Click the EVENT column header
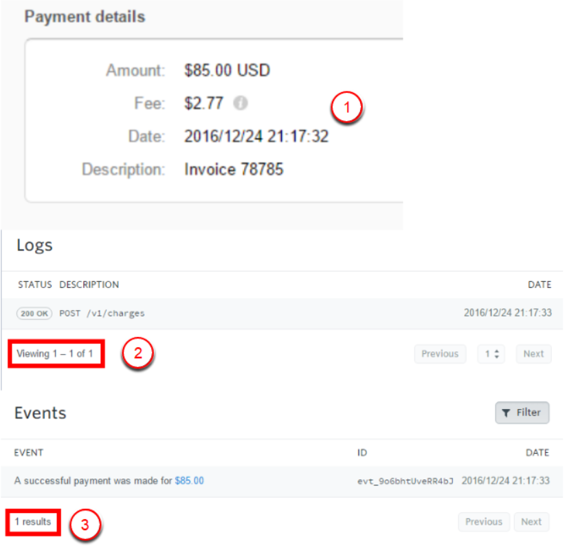 tap(29, 452)
